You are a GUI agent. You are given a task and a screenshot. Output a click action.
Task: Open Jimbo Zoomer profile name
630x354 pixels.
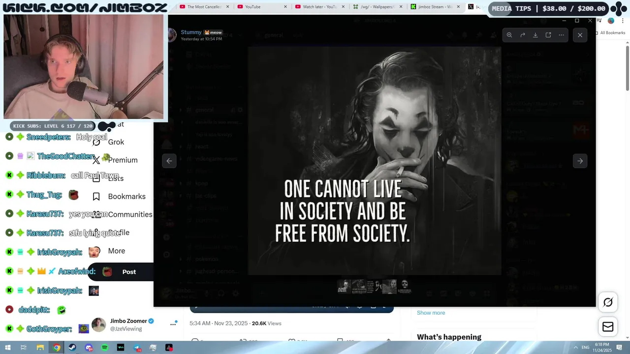click(128, 321)
